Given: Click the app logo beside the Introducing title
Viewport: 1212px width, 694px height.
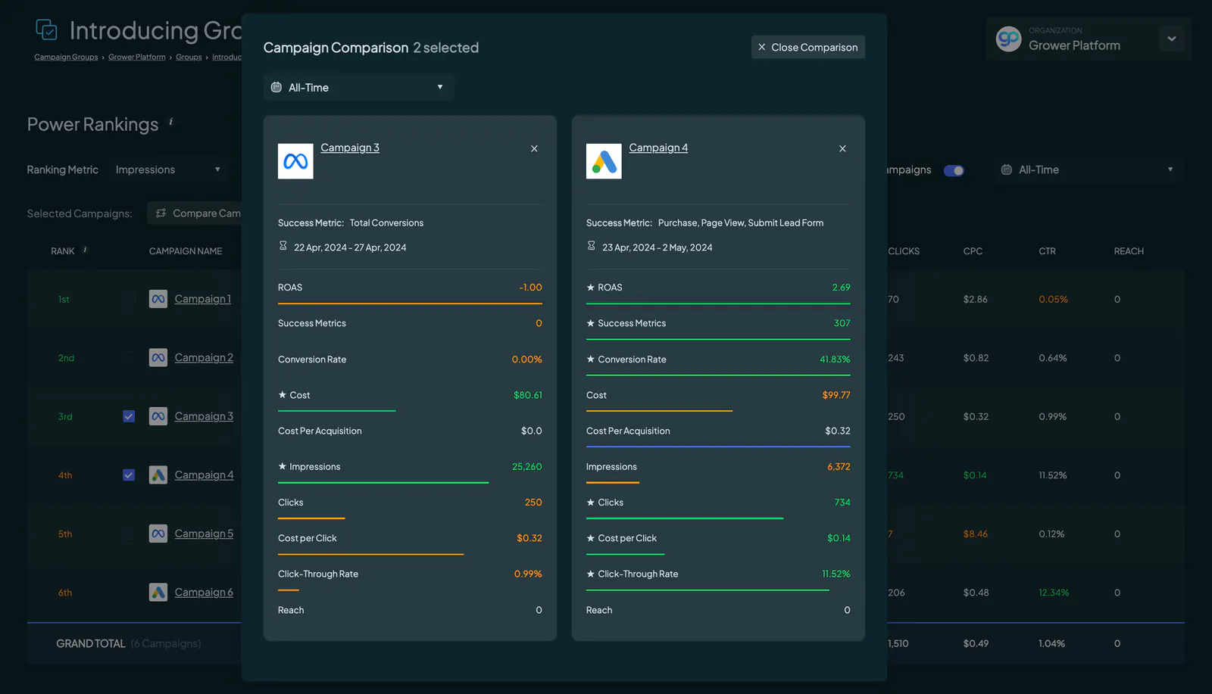Looking at the screenshot, I should pos(46,30).
